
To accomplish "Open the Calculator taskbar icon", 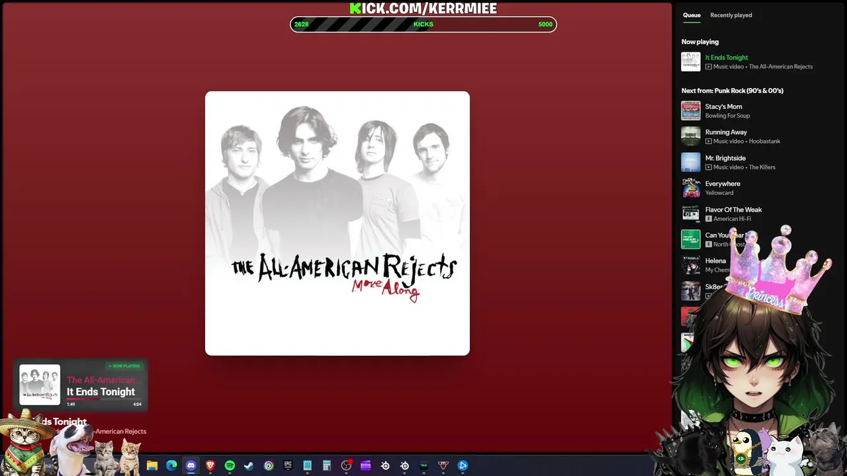I will (326, 465).
